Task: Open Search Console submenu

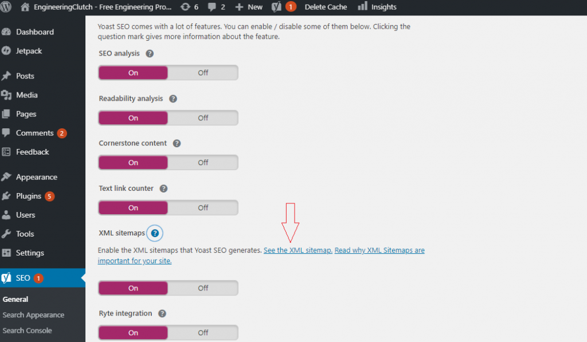Action: point(28,331)
